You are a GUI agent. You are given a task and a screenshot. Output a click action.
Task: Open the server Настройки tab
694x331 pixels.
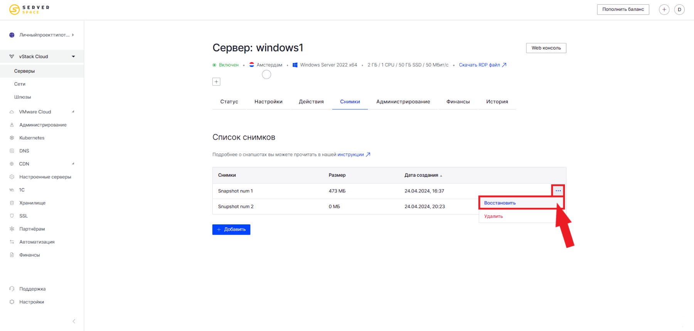[268, 102]
